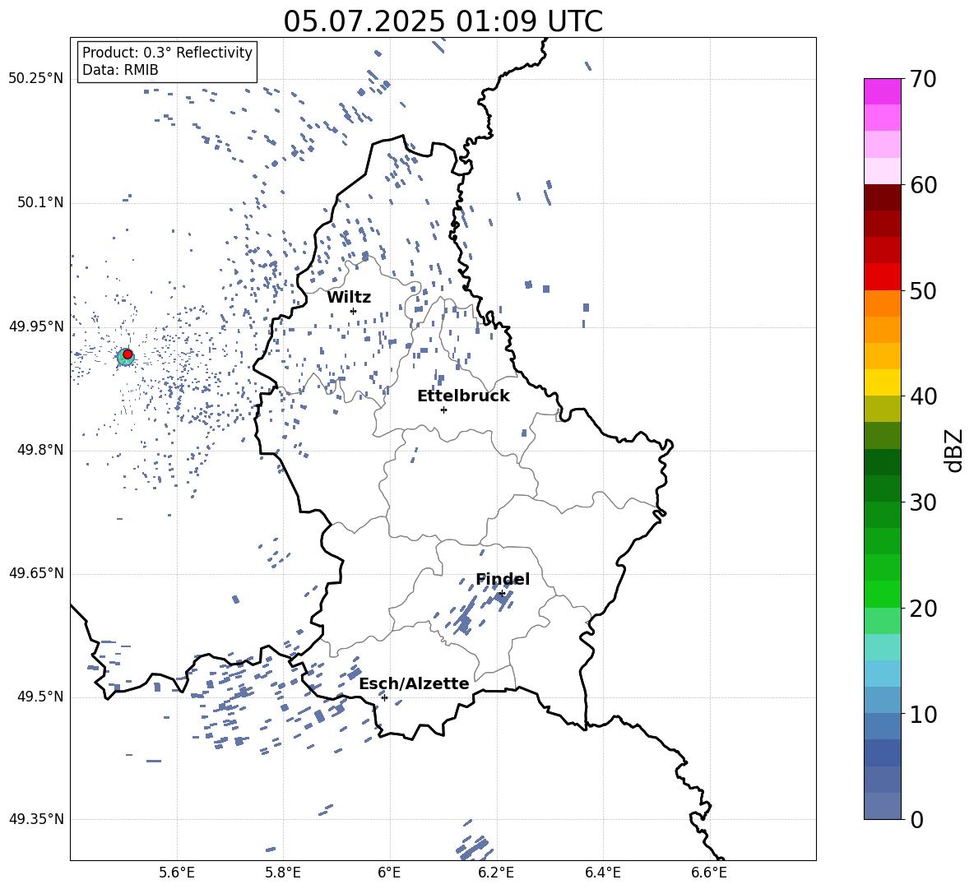This screenshot has height=889, width=974.
Task: Click the red radar location marker
Action: pyautogui.click(x=128, y=354)
